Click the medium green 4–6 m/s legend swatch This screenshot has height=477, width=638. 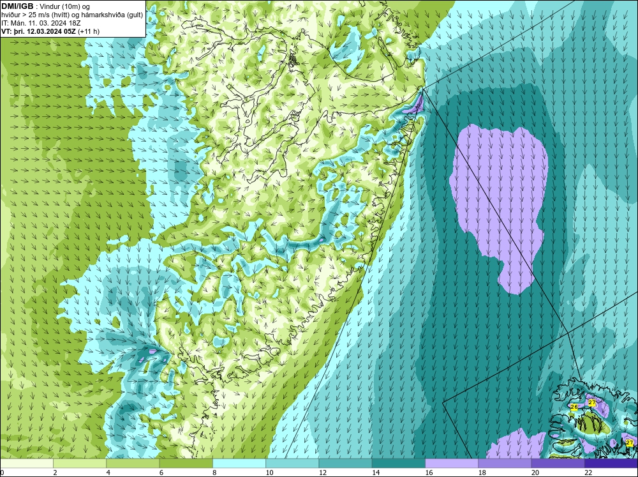pos(133,463)
